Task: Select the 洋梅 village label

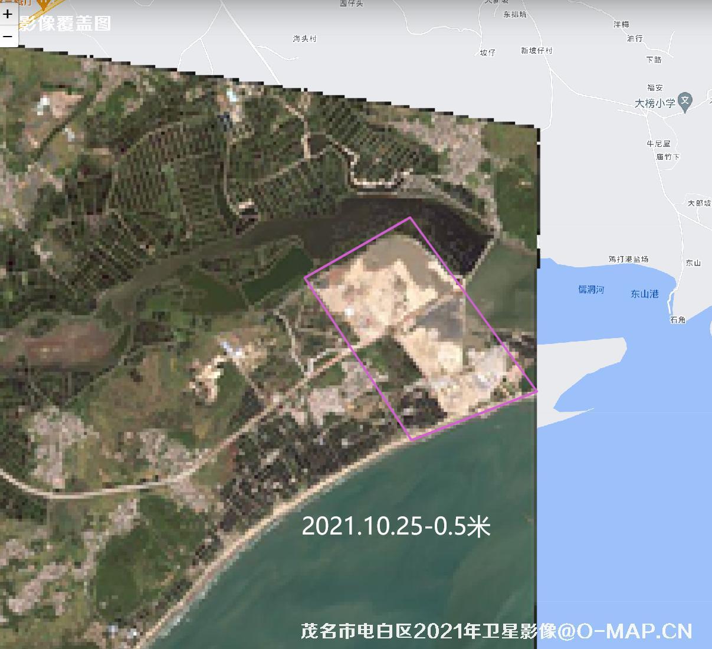Action: tap(621, 24)
